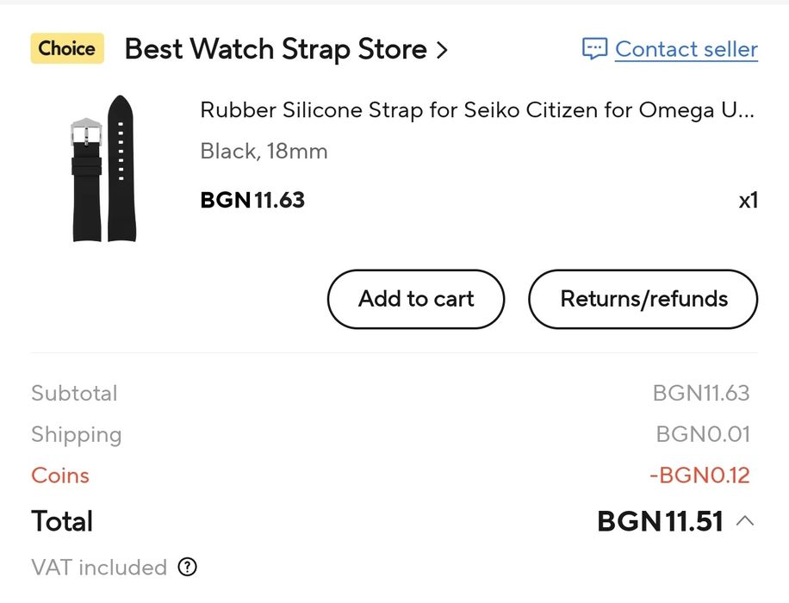
Task: Click the bold BGN11.63 item price
Action: (252, 201)
